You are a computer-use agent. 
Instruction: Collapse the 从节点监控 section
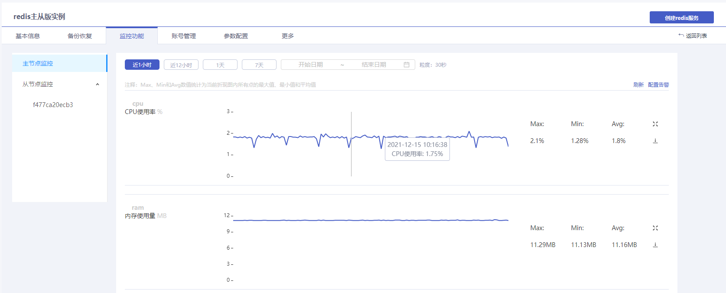click(98, 84)
